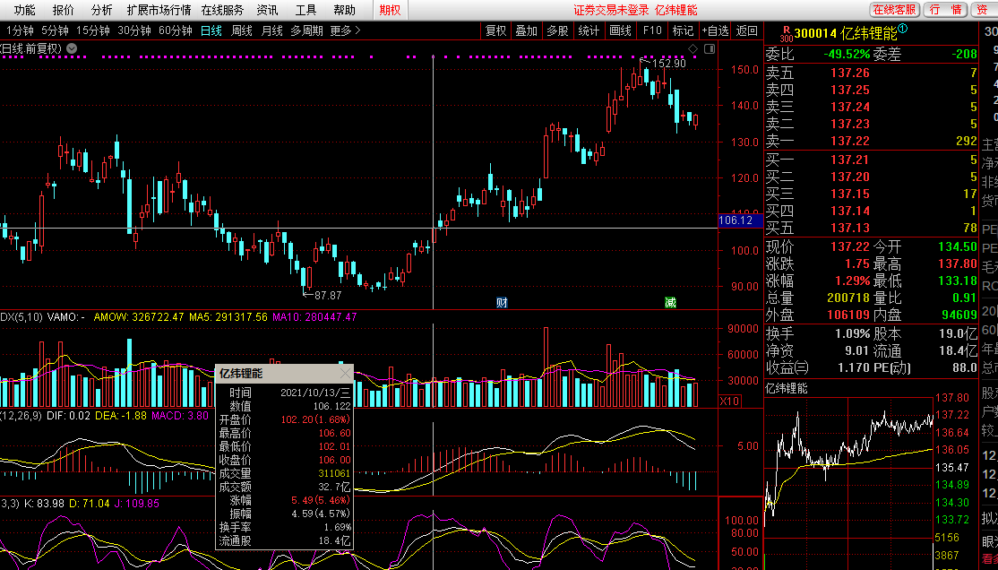Switch chart to 1分钟 period
Screen dimensions: 998x570
20,30
